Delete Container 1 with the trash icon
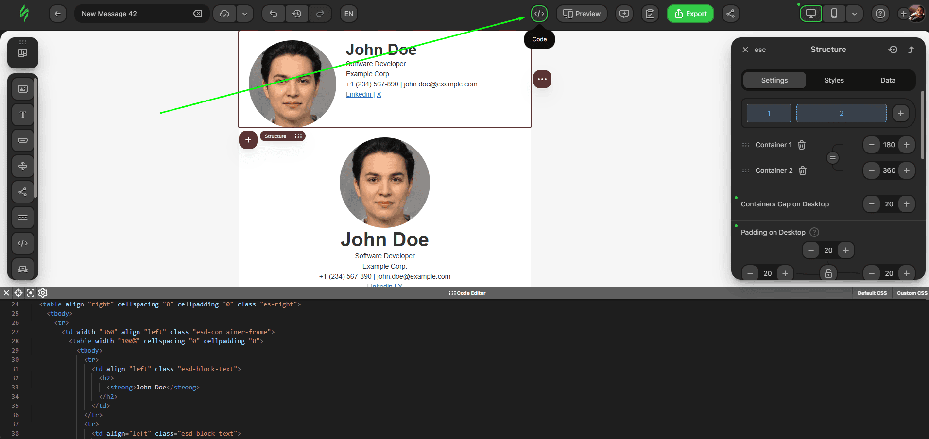929x439 pixels. click(x=802, y=145)
